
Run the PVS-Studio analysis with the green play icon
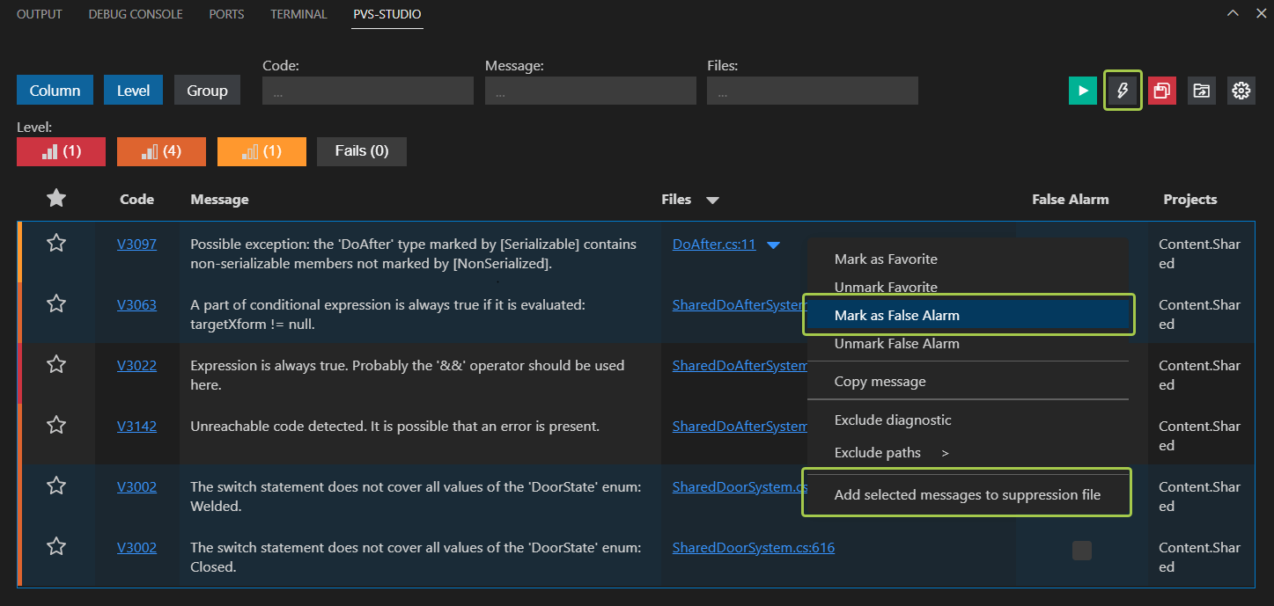click(x=1082, y=90)
